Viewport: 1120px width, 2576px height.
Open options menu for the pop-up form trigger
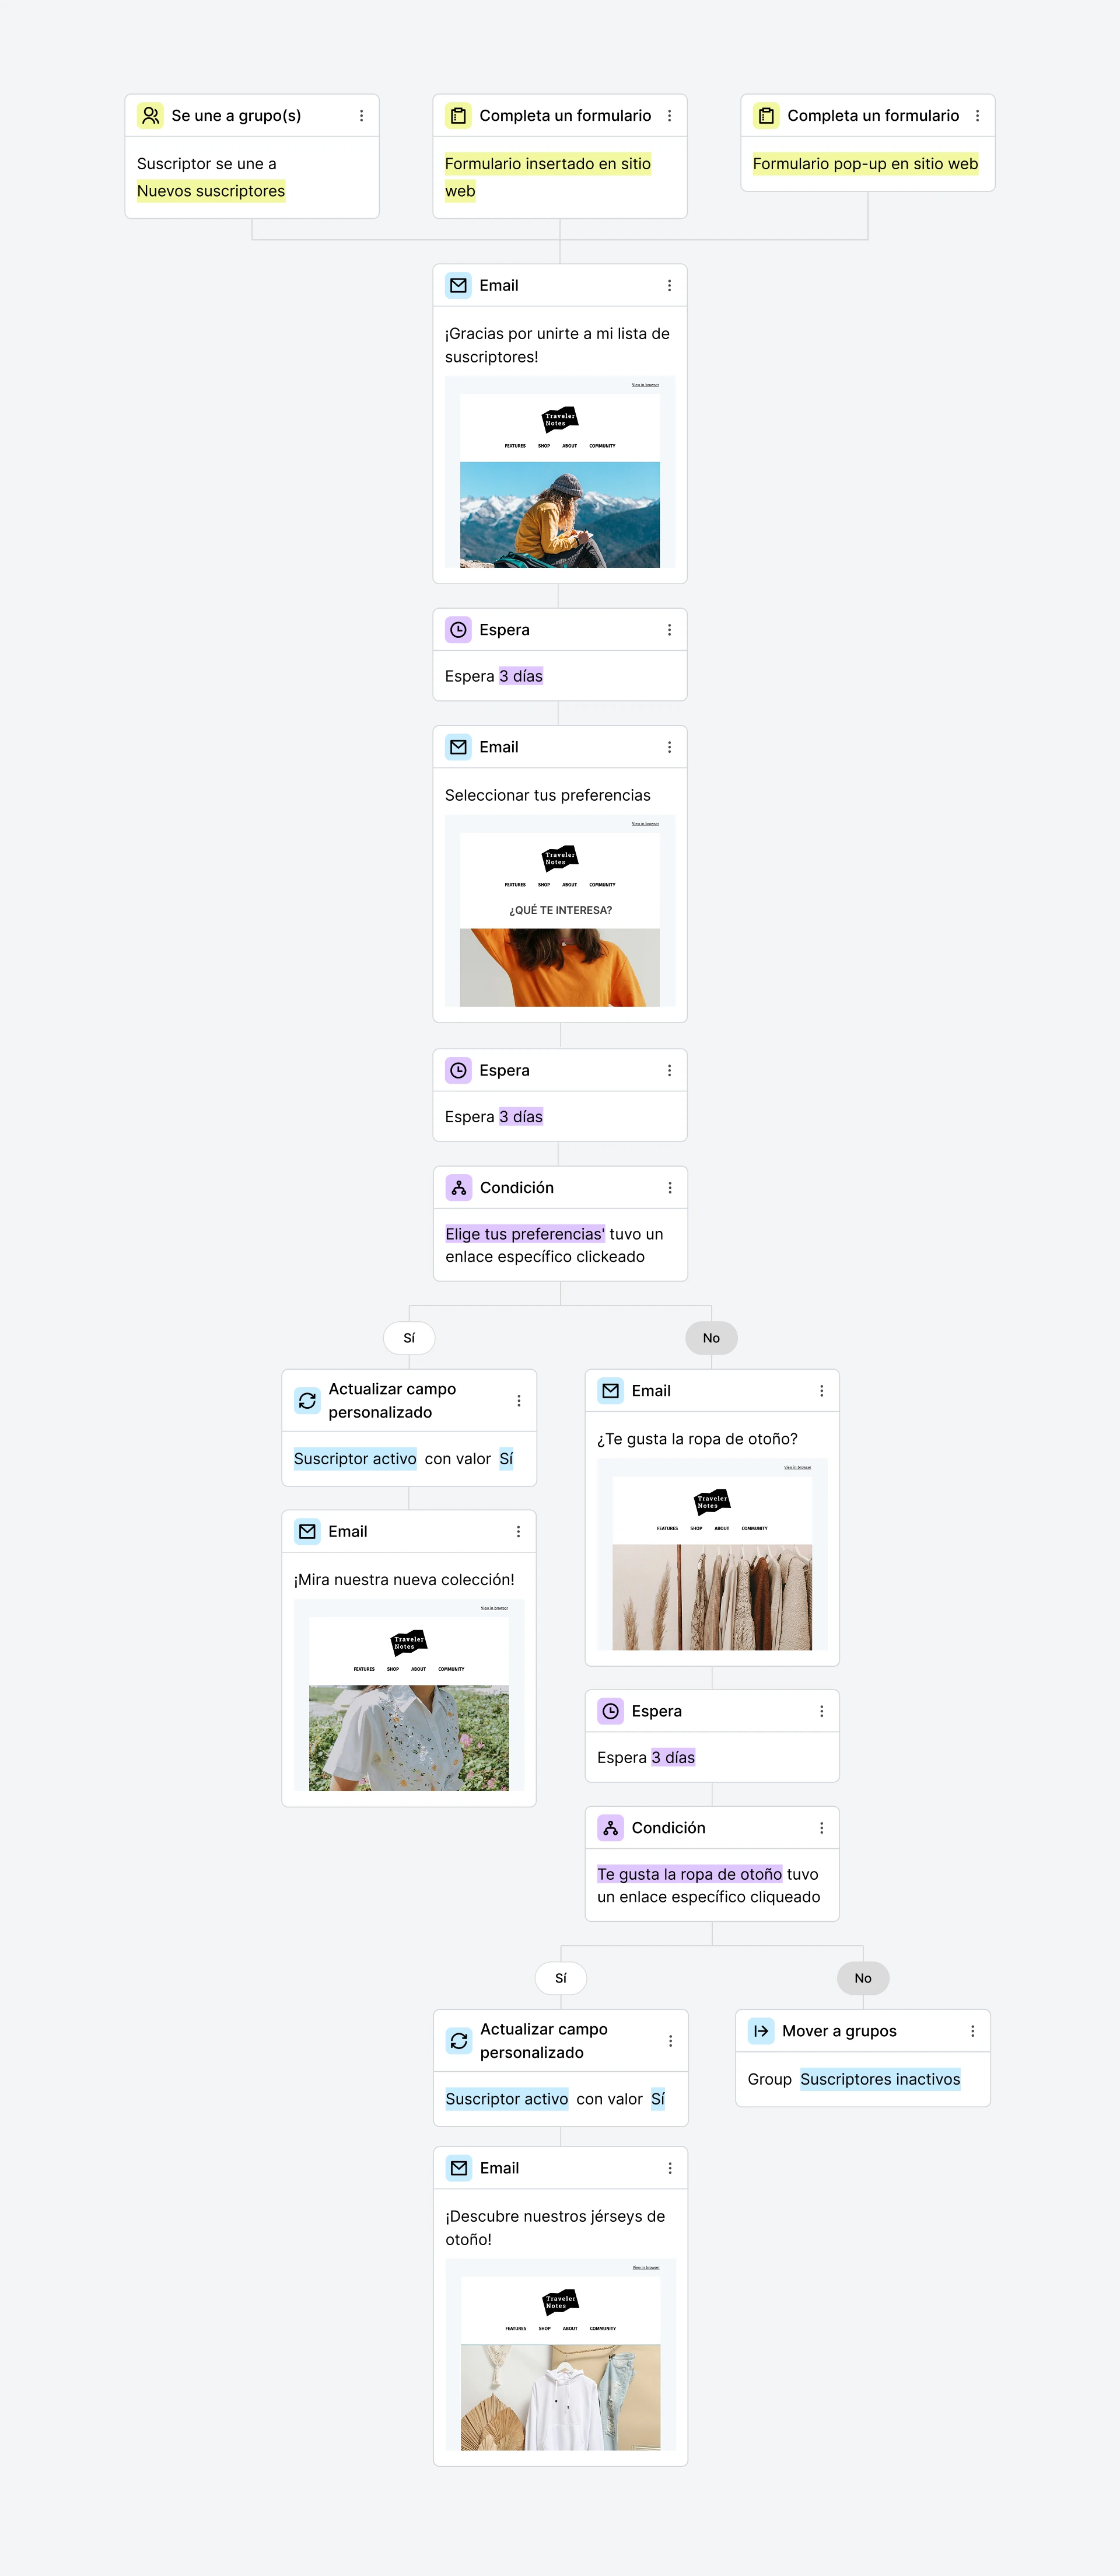(x=977, y=116)
